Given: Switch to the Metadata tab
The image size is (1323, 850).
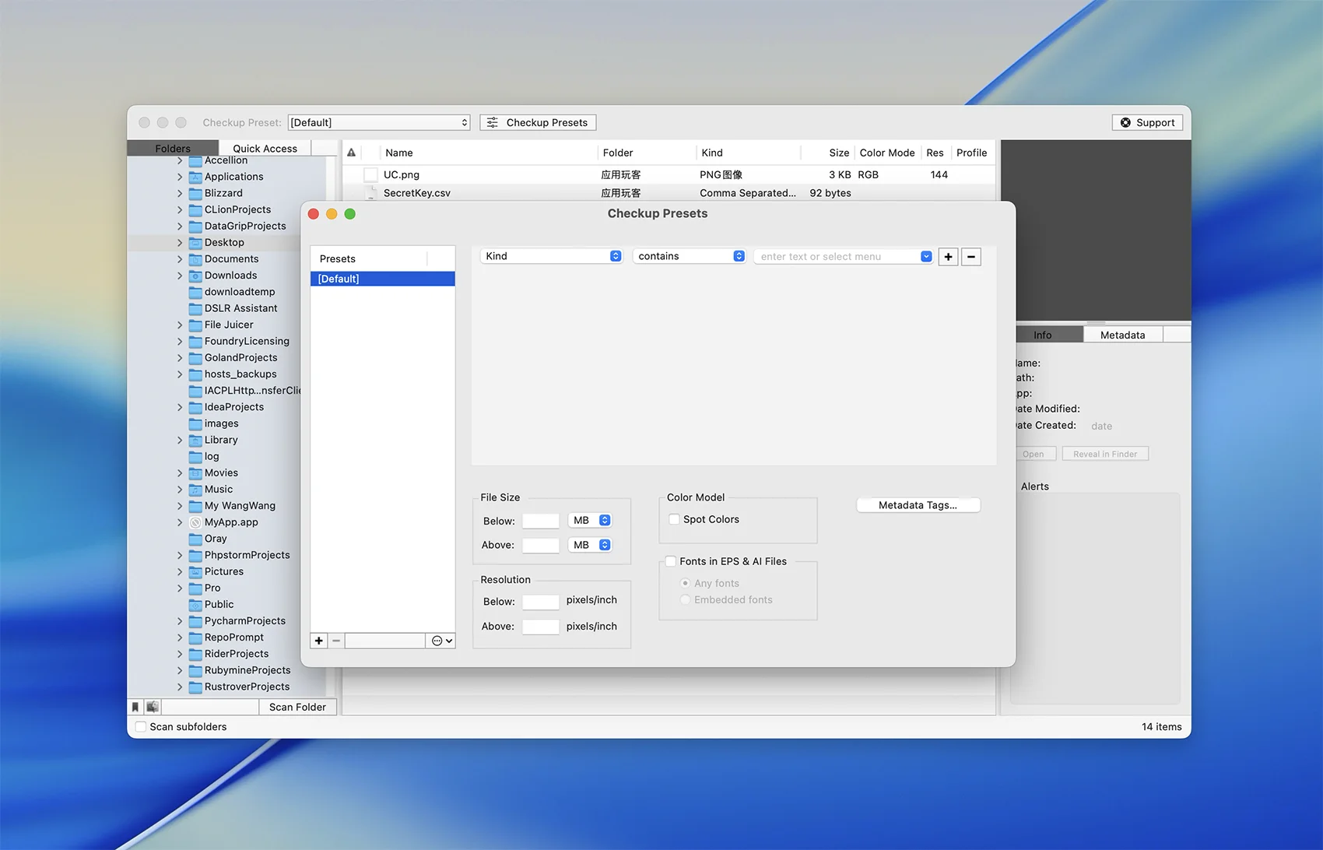Looking at the screenshot, I should [1122, 335].
